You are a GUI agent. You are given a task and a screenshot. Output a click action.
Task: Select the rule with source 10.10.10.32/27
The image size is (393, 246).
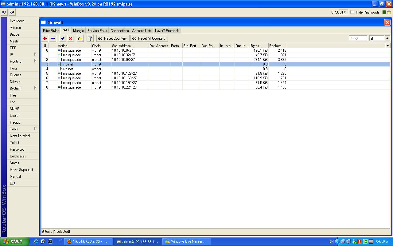tap(216, 55)
